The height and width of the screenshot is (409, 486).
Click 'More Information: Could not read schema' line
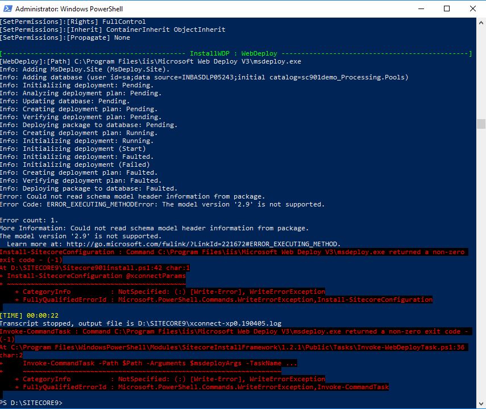tap(155, 228)
